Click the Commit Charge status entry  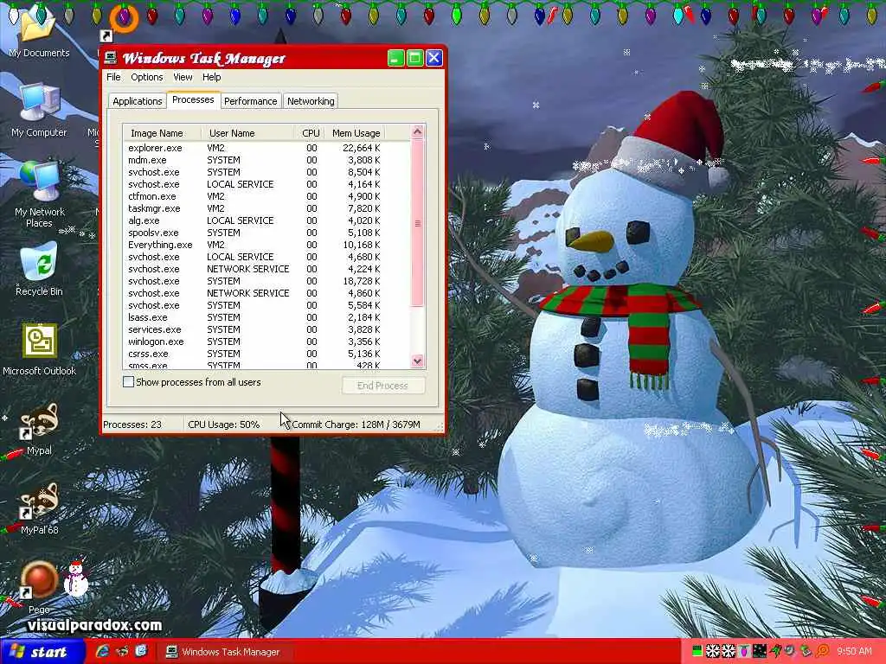pos(356,425)
